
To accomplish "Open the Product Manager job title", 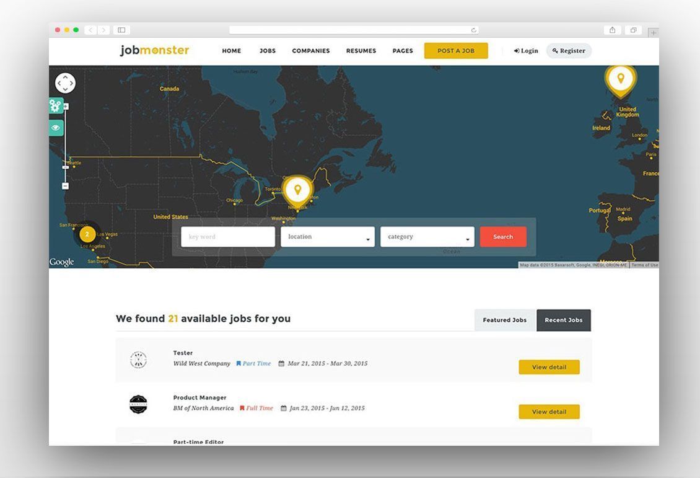I will [199, 397].
